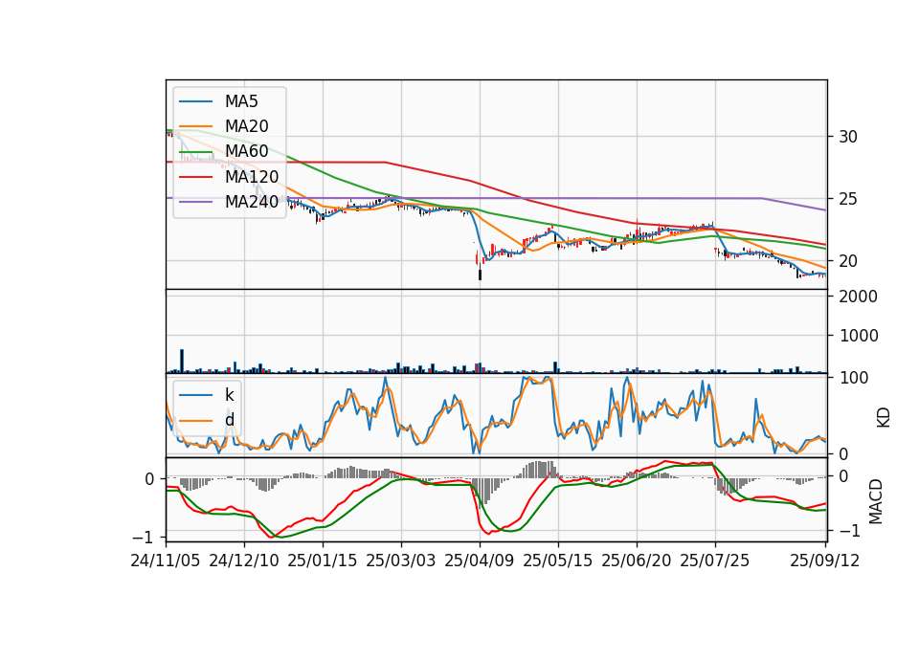Click the KD axis tick label 100
This screenshot has height=660, width=919.
coord(853,378)
